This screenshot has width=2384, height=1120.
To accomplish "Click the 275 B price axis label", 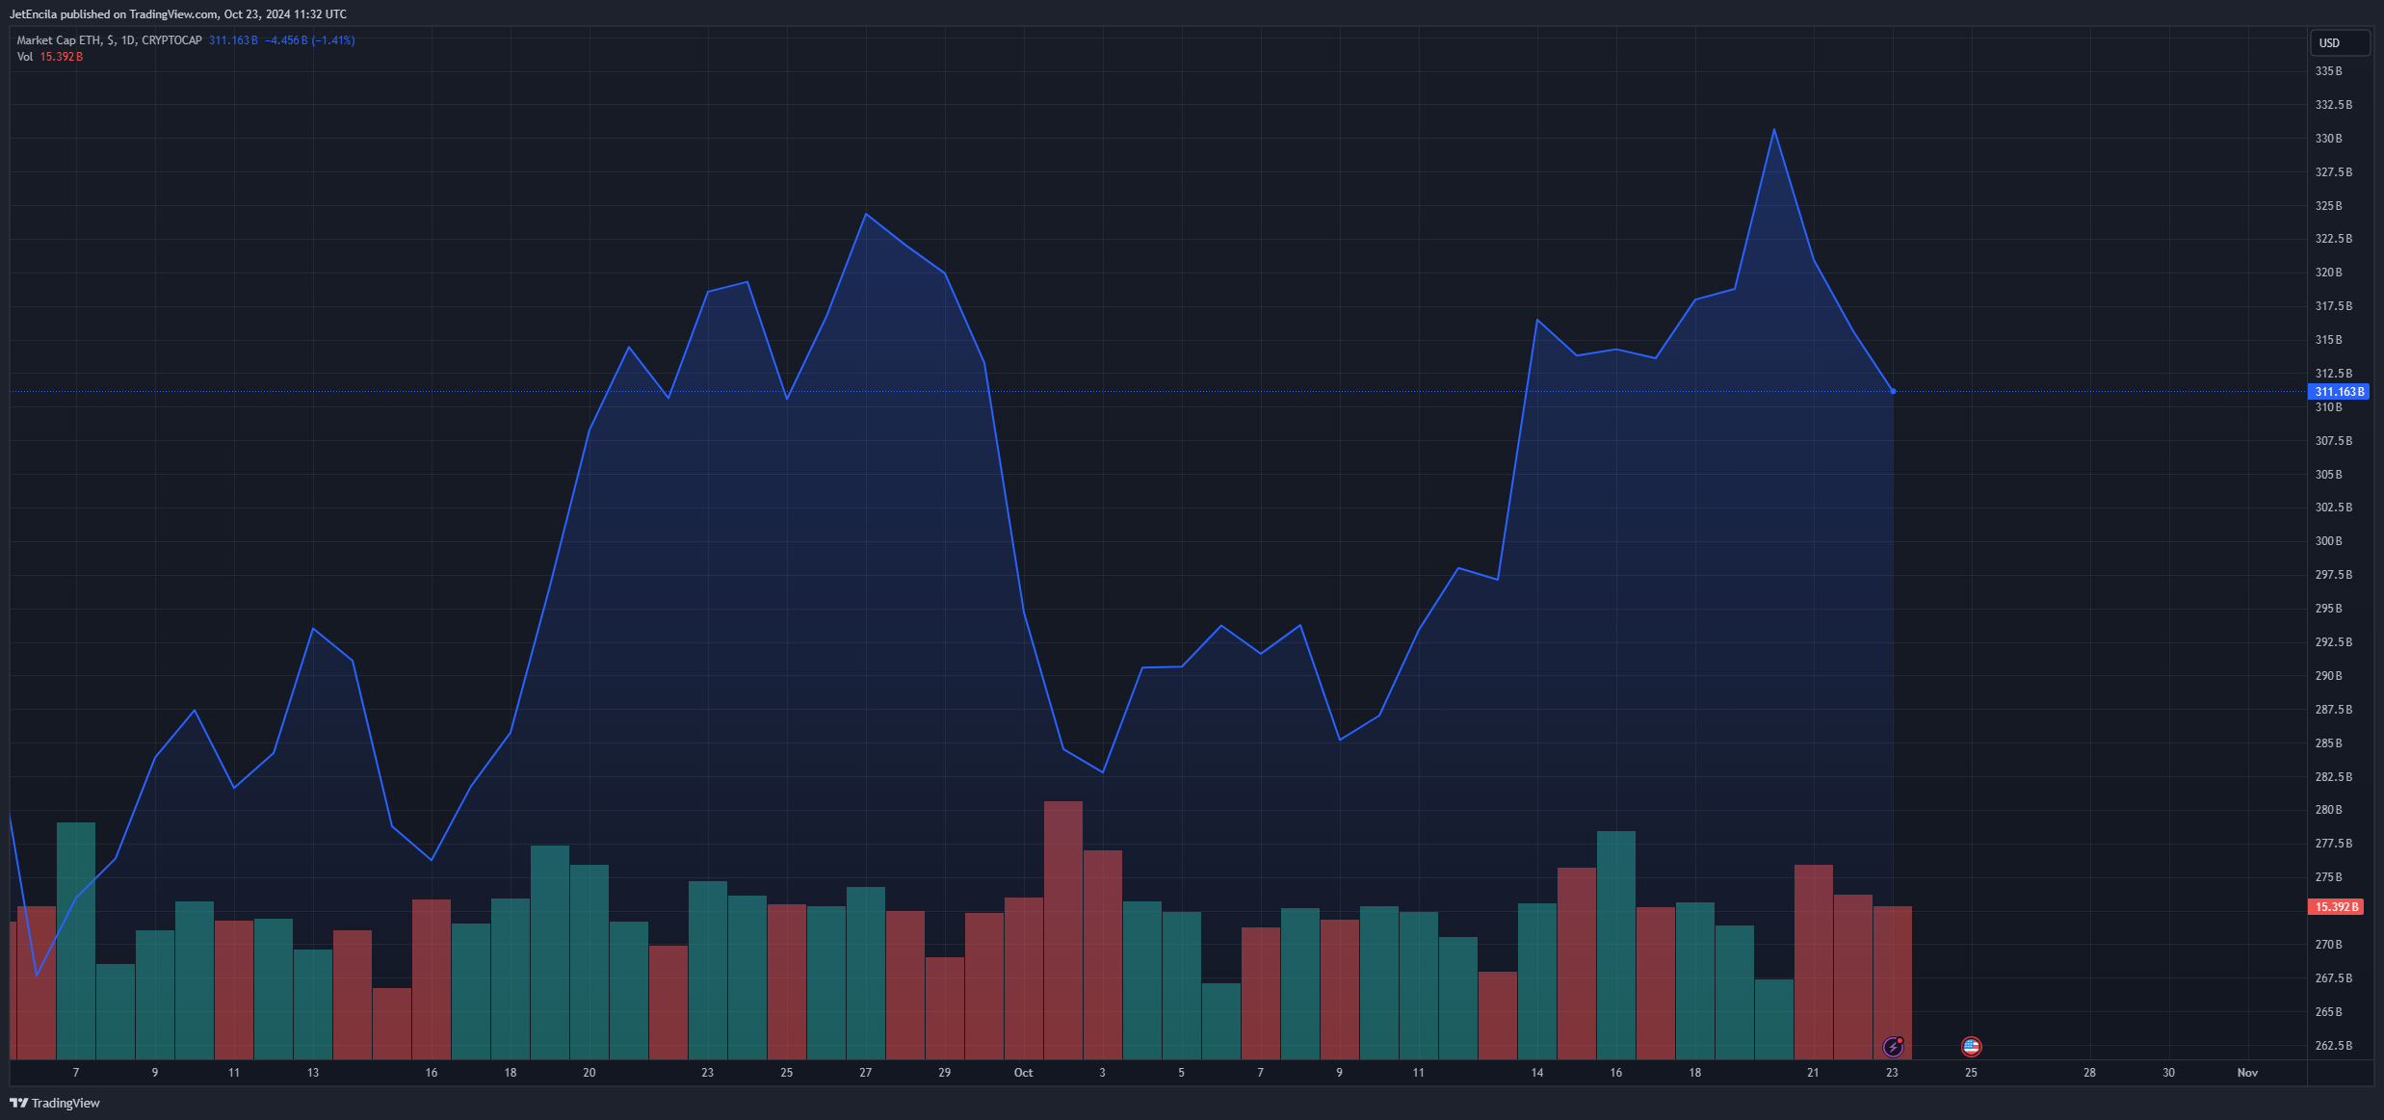I will point(2328,877).
